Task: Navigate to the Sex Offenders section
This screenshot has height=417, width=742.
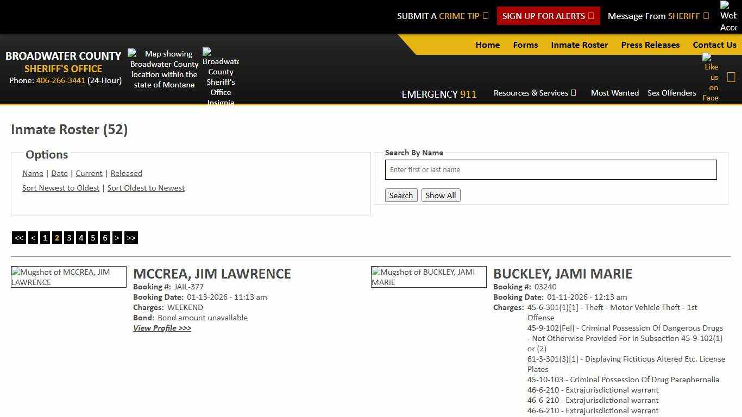Action: pyautogui.click(x=671, y=93)
